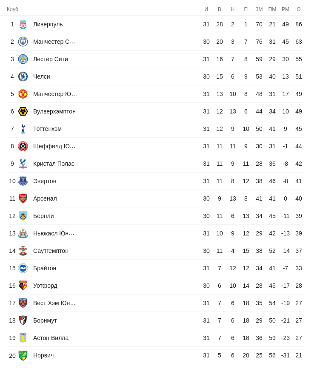
Task: Open the Лестер Сити team link
Action: coord(51,59)
